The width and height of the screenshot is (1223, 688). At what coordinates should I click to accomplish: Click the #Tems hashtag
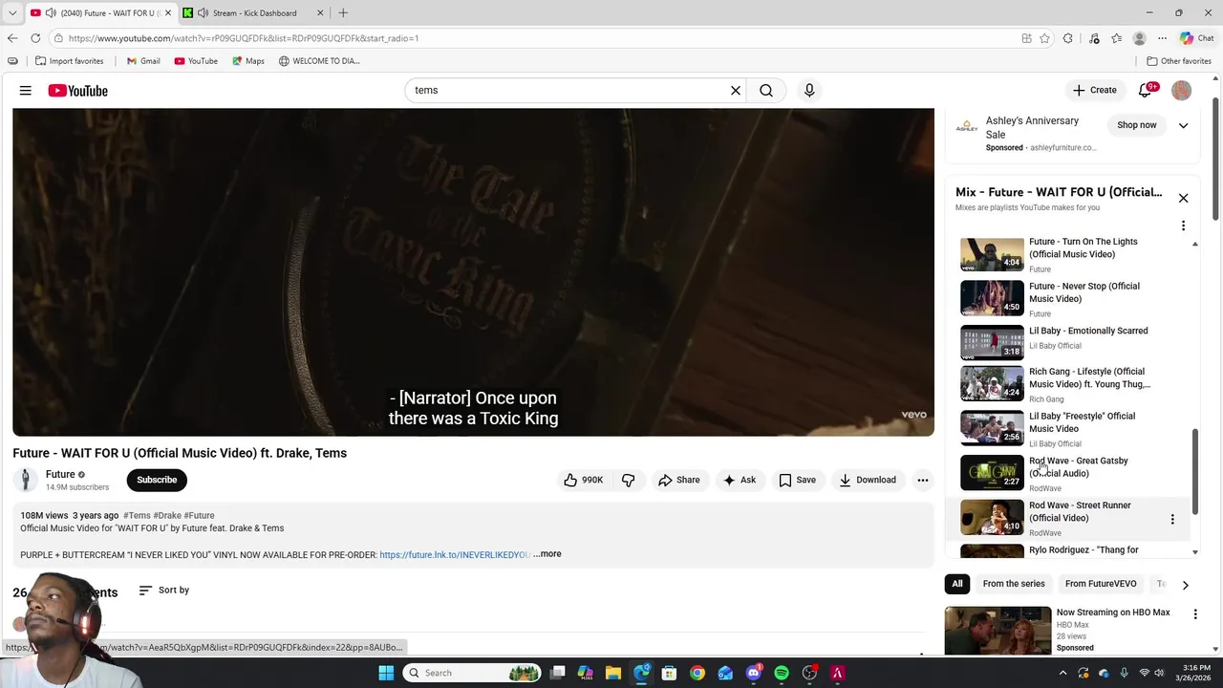click(x=137, y=516)
